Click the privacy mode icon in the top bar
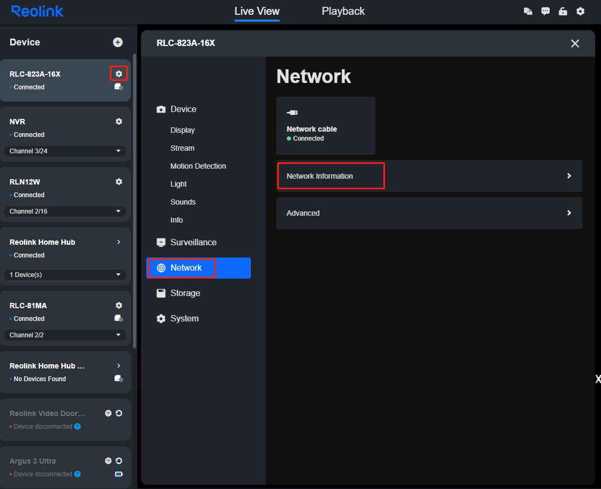 pos(528,11)
